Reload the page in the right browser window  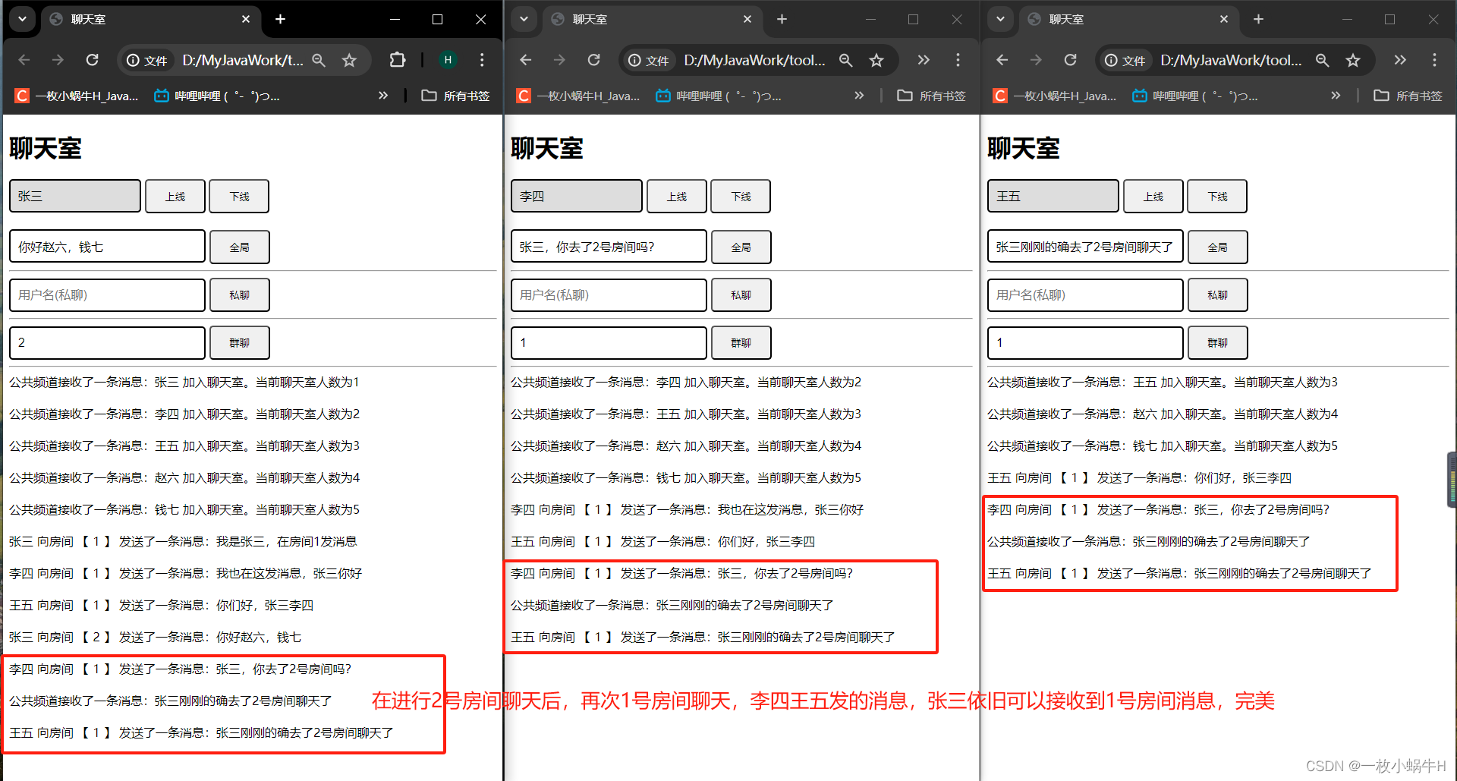tap(1071, 60)
